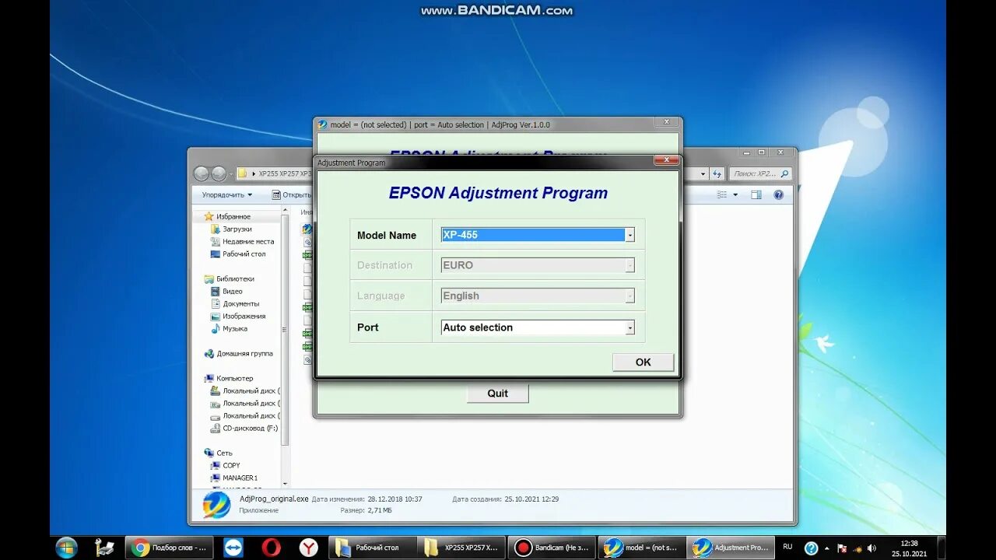Image resolution: width=996 pixels, height=560 pixels.
Task: Click the Yandex browser taskbar icon
Action: click(309, 548)
